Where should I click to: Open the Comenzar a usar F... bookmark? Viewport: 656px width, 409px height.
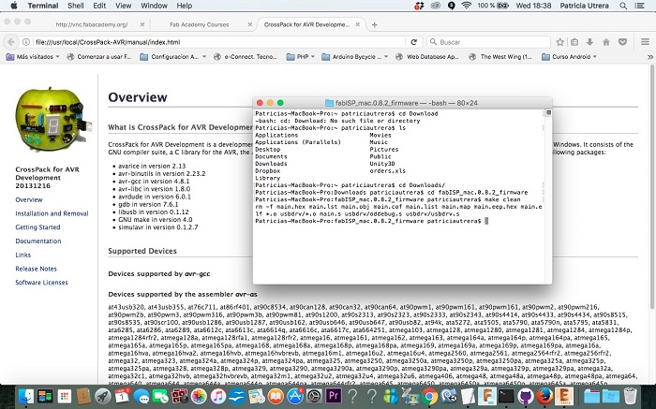[x=99, y=57]
